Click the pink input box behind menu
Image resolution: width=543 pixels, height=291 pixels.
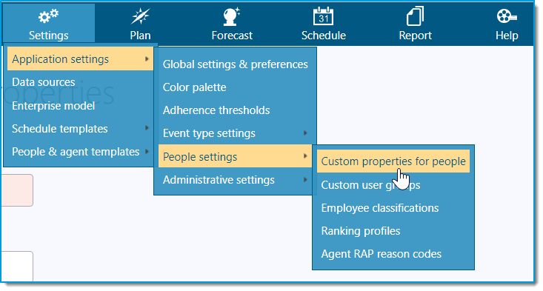pyautogui.click(x=17, y=190)
